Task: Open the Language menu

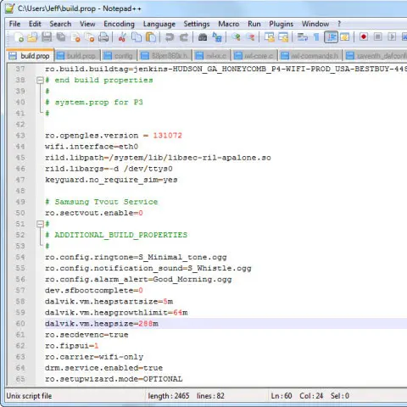Action: tap(159, 24)
